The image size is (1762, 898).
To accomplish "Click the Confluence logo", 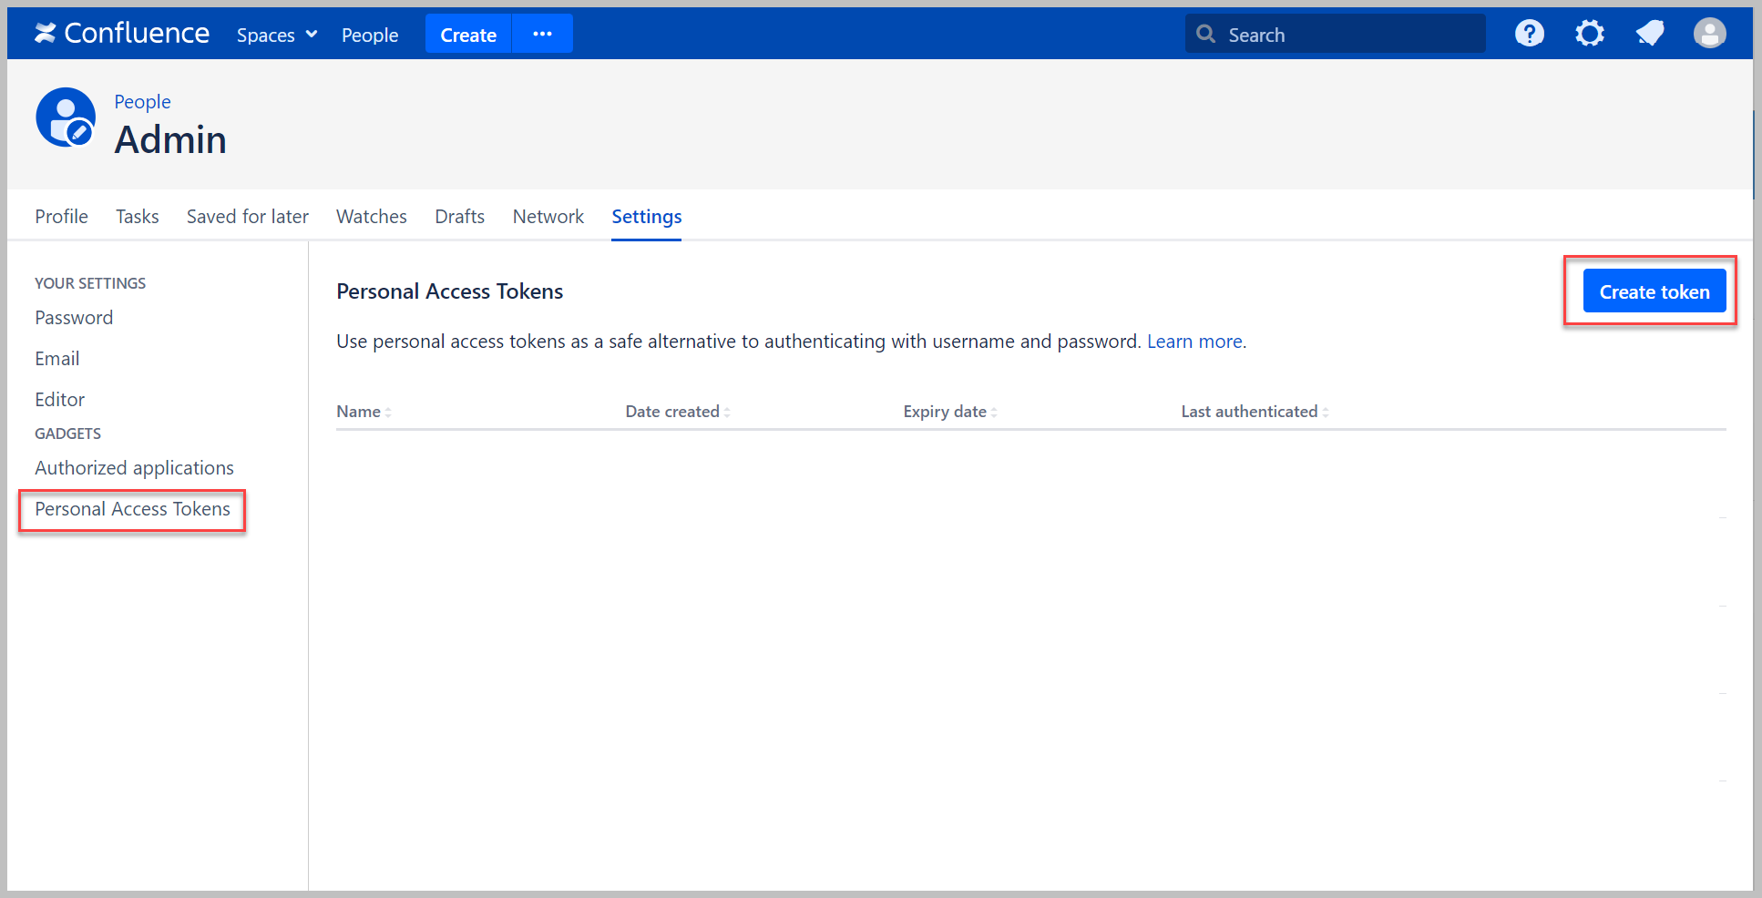I will coord(121,33).
